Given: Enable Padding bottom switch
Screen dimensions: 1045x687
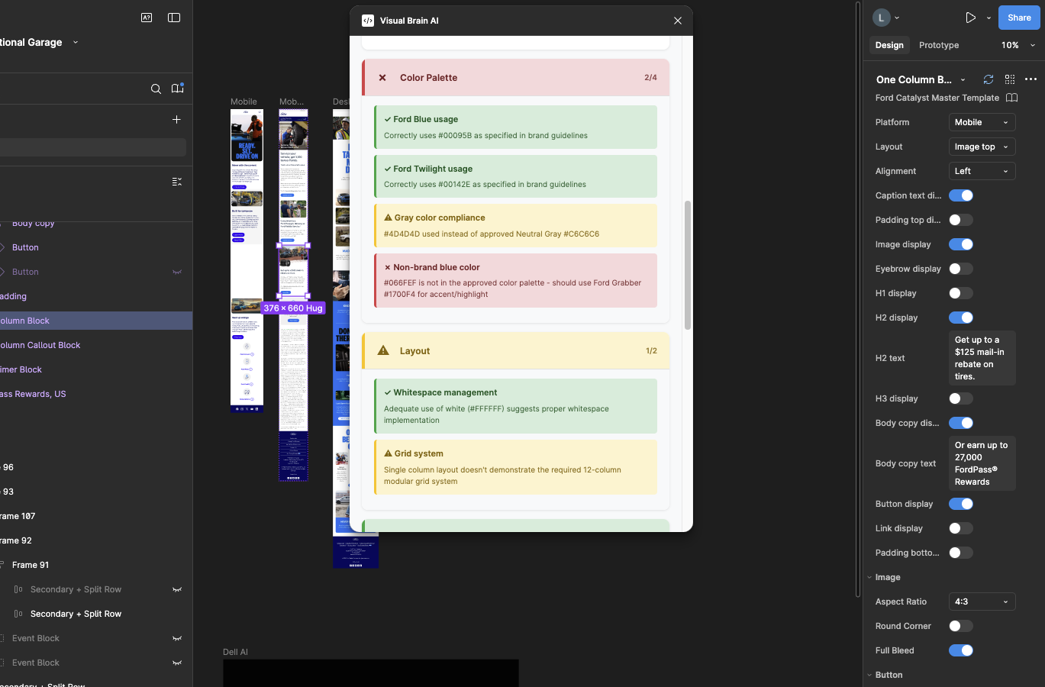Looking at the screenshot, I should pos(961,553).
